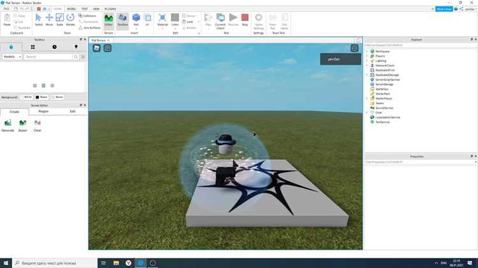
Task: Click the Resume playback button
Action: tap(233, 20)
